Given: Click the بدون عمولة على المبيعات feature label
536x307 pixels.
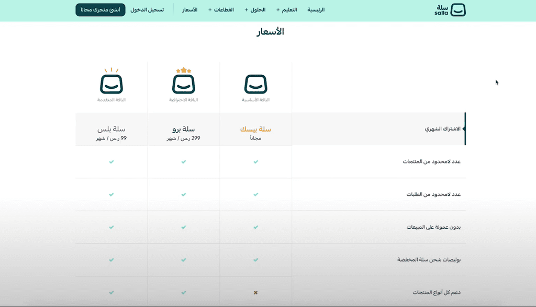Looking at the screenshot, I should click(x=434, y=227).
